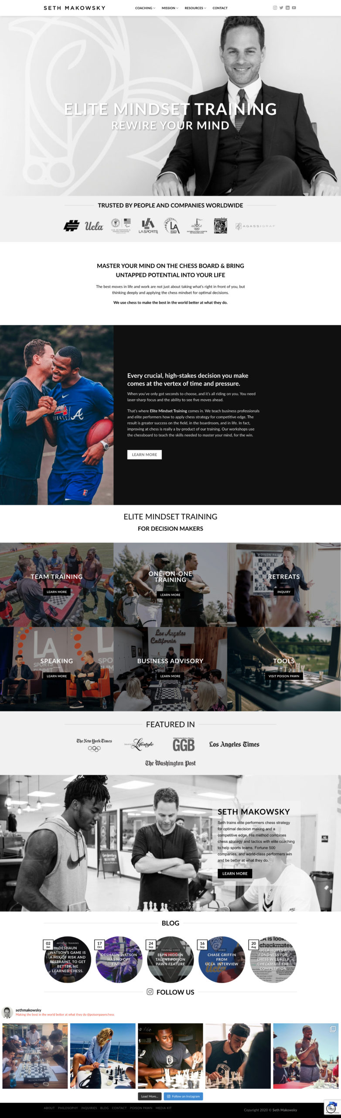Click the Visit Poison Pawn button

click(284, 676)
